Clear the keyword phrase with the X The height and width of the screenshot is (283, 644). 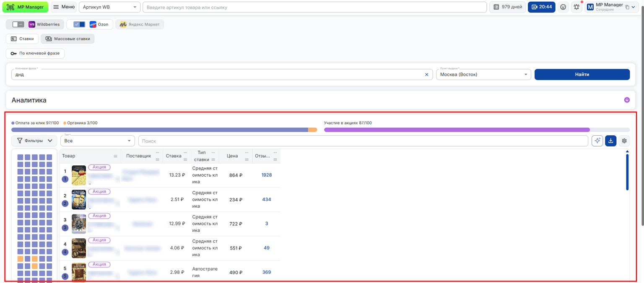(x=427, y=75)
